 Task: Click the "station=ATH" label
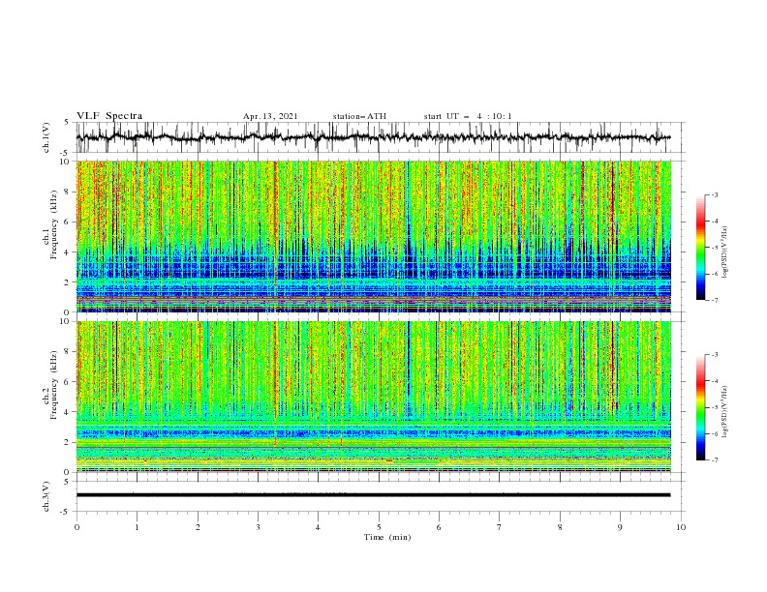tap(359, 116)
